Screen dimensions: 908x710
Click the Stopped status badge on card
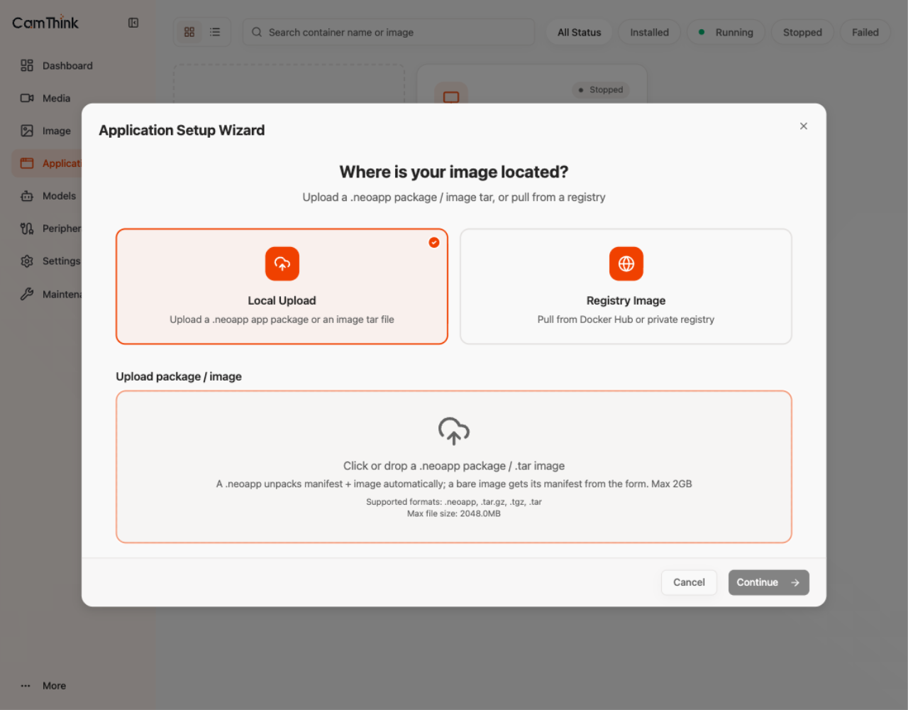pyautogui.click(x=601, y=90)
